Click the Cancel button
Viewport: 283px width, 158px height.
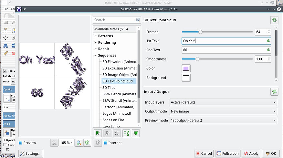click(204, 153)
